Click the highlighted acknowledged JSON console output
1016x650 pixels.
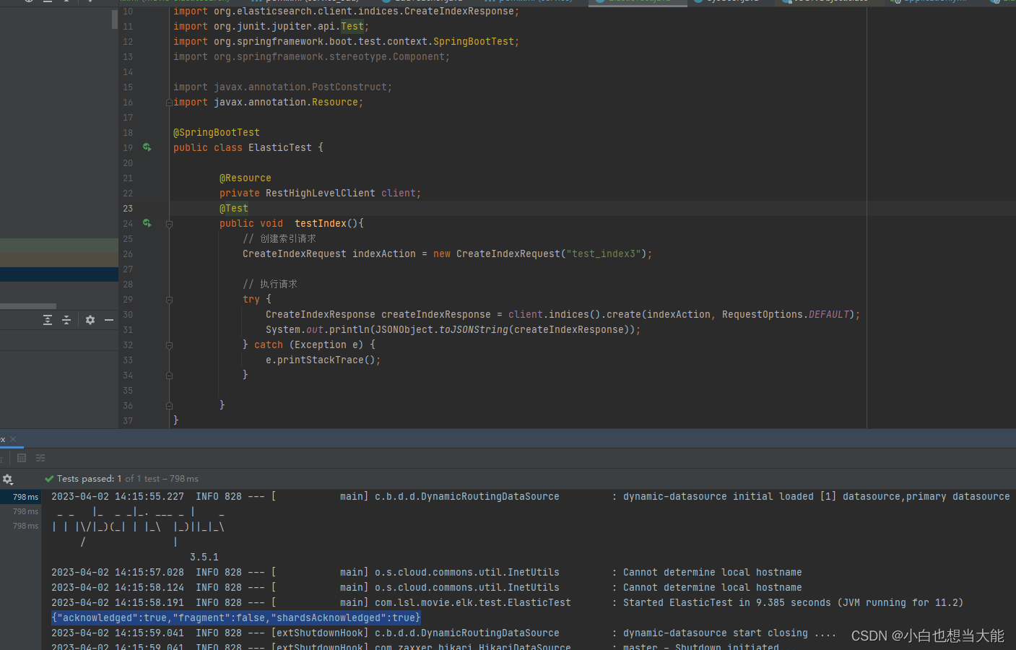coord(236,617)
